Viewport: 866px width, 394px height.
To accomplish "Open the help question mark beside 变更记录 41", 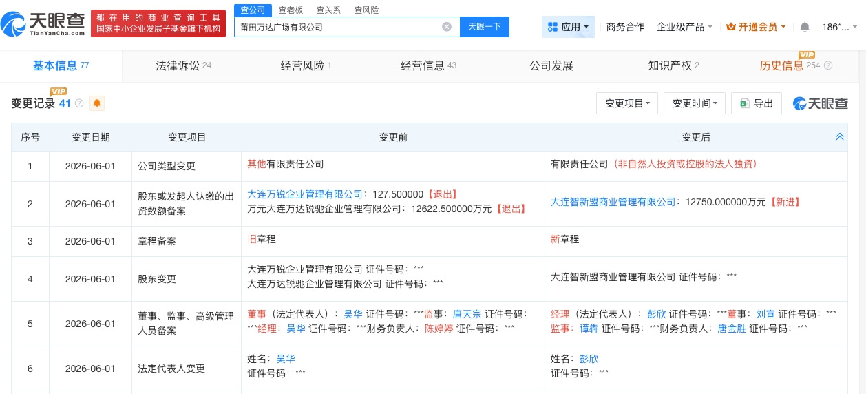I will pos(79,103).
